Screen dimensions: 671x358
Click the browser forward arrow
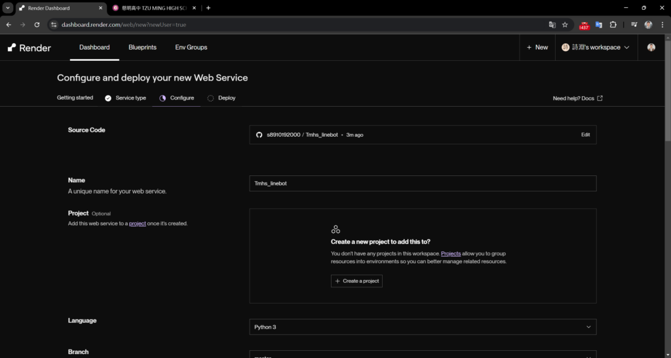click(x=23, y=25)
